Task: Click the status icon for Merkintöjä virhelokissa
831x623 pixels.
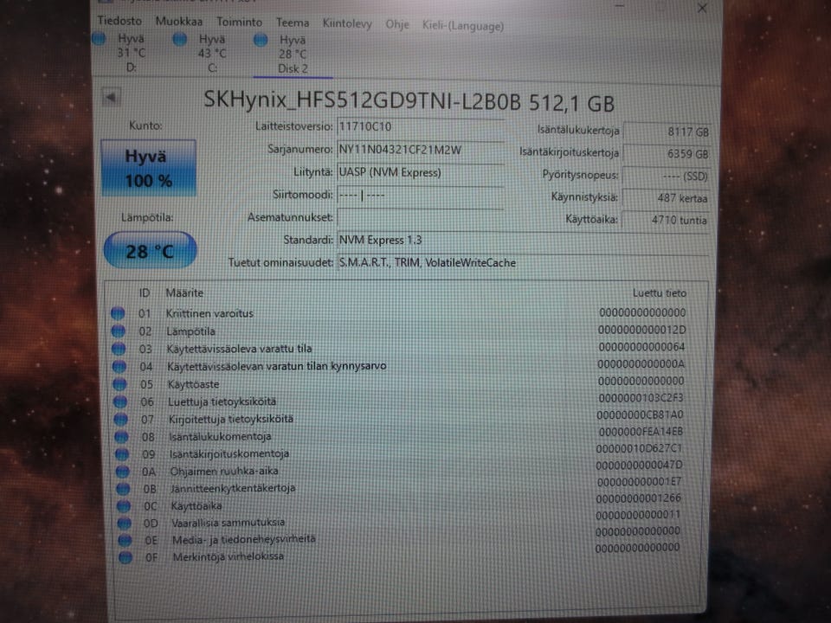Action: (x=125, y=557)
